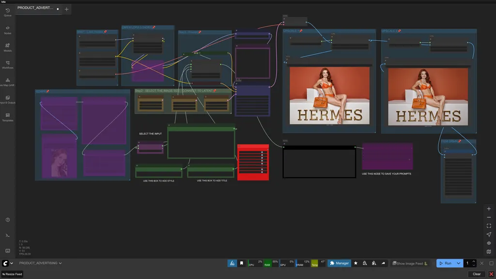Screen dimensions: 496x279
Task: Grab the action bar drag handle
Action: [434, 263]
